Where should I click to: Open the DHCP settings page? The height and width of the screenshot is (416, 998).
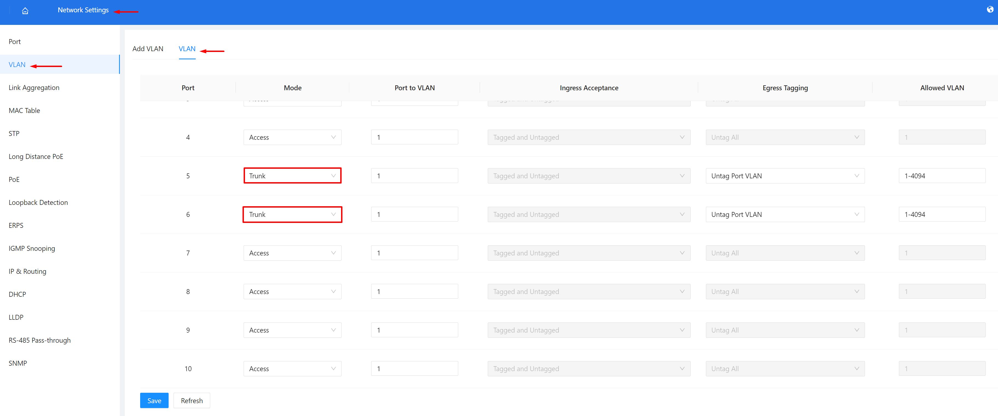click(x=17, y=294)
